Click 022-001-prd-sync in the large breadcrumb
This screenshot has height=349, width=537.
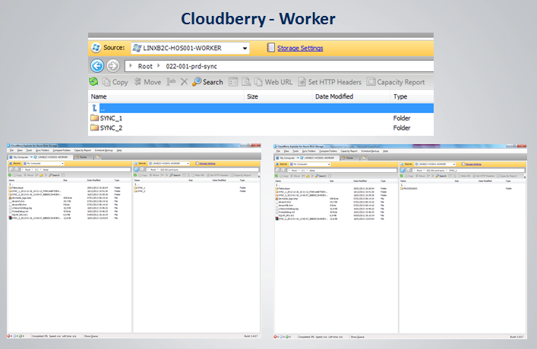(x=191, y=66)
